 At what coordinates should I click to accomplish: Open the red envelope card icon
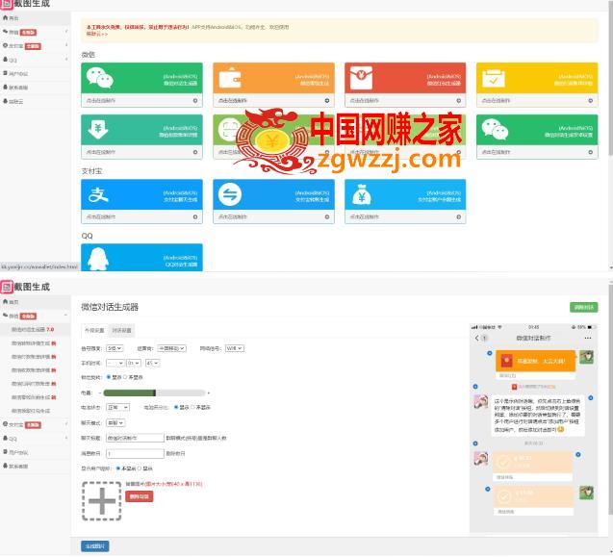(x=361, y=78)
